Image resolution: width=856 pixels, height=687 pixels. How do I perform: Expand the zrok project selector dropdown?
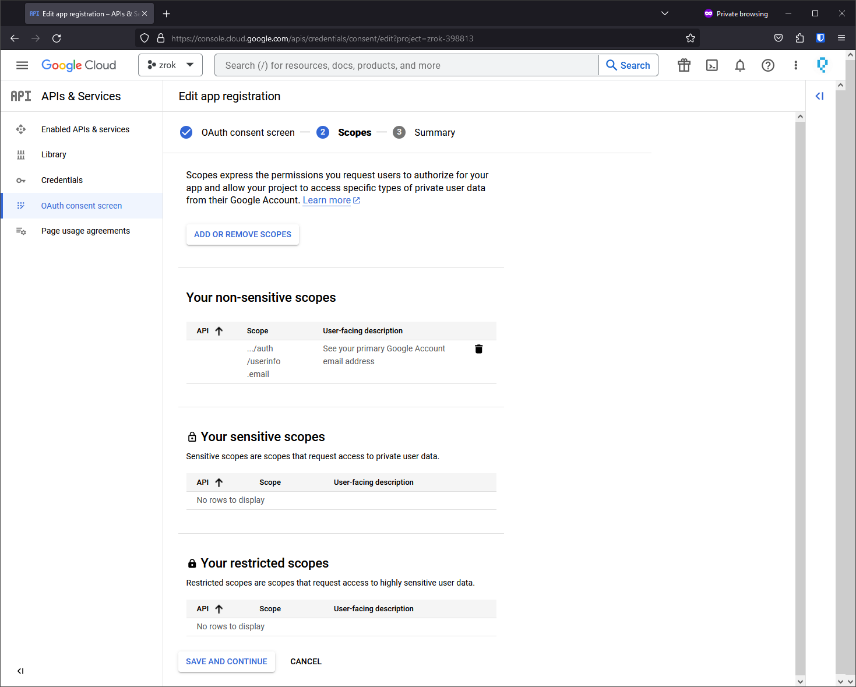tap(170, 65)
